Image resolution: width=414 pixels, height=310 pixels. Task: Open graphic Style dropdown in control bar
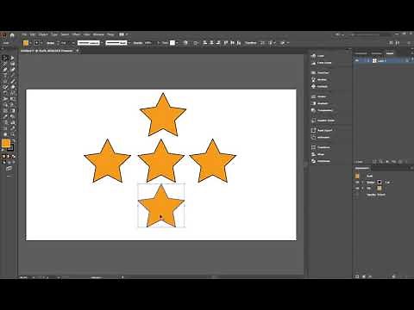coord(177,43)
